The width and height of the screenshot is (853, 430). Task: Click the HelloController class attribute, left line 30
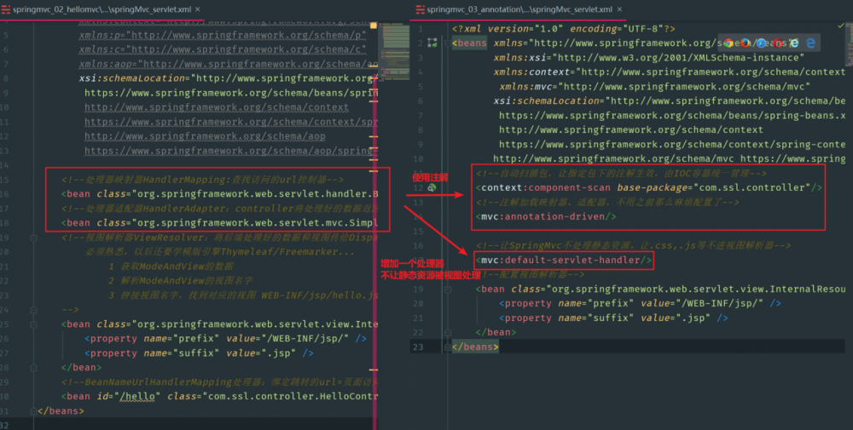273,397
